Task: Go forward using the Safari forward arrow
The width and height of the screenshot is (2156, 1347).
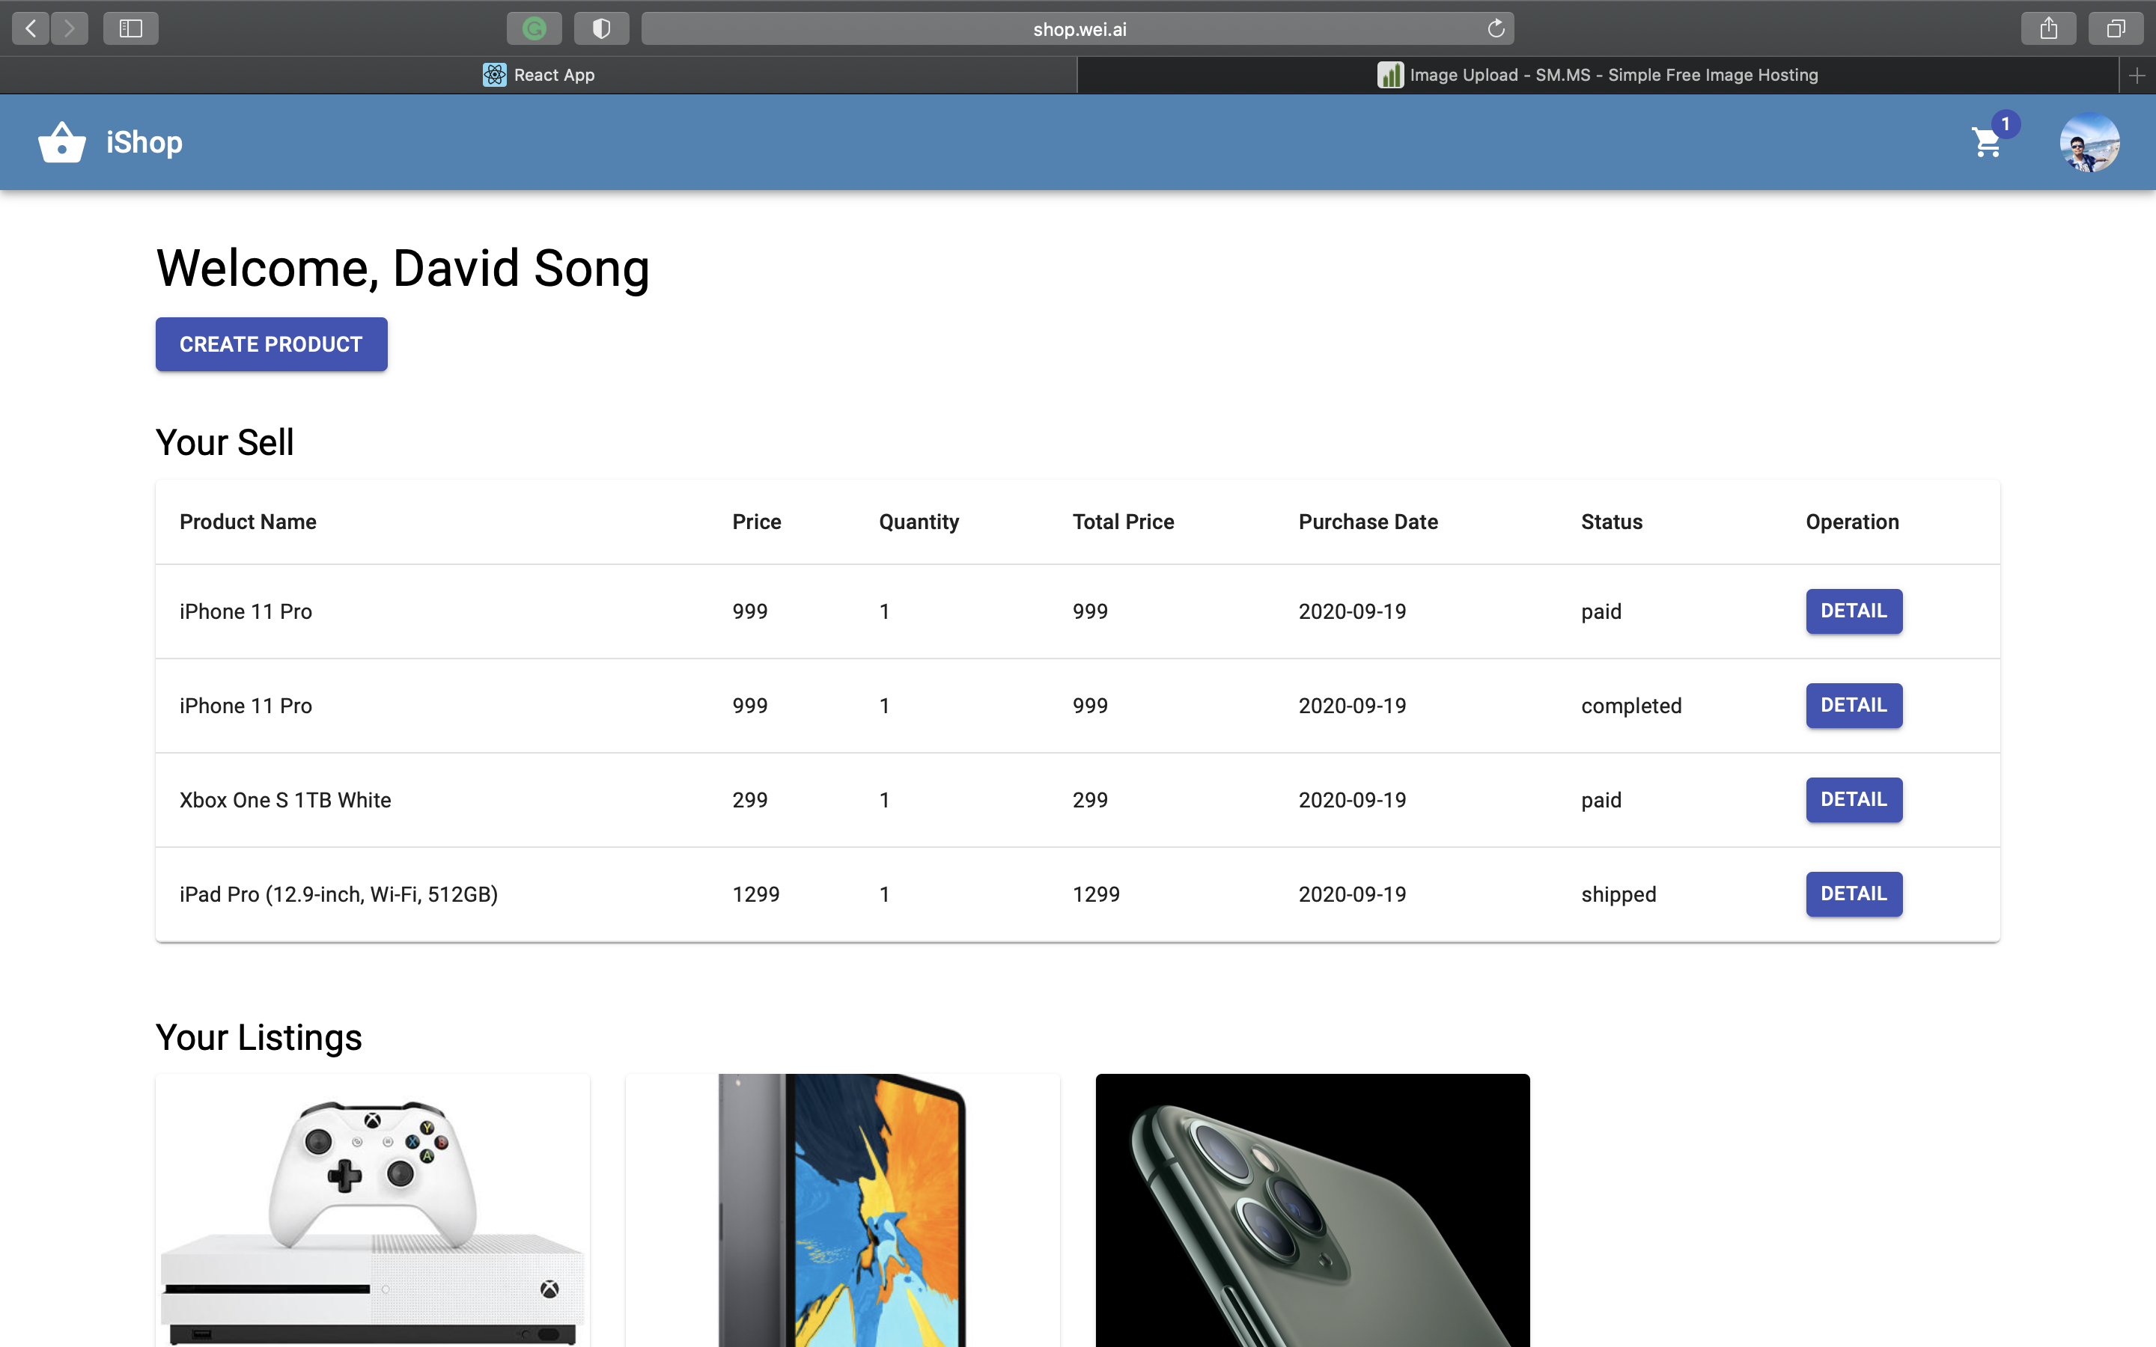Action: (70, 28)
